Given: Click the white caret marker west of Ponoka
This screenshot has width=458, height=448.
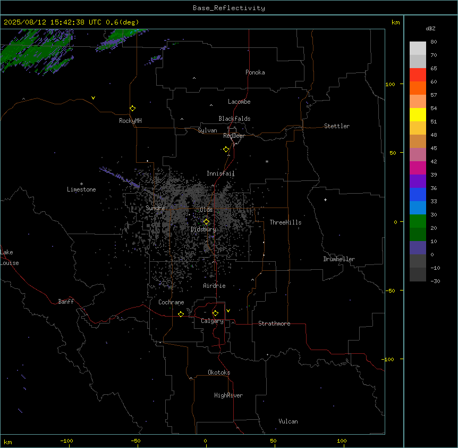Looking at the screenshot, I should pyautogui.click(x=194, y=78).
